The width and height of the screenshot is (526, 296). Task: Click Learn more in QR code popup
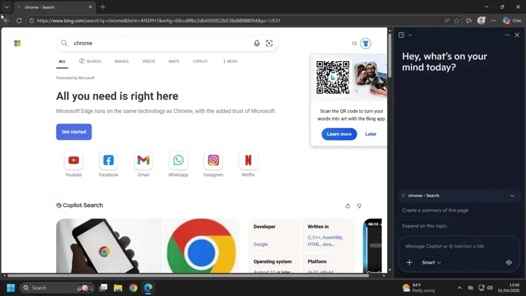(x=339, y=134)
